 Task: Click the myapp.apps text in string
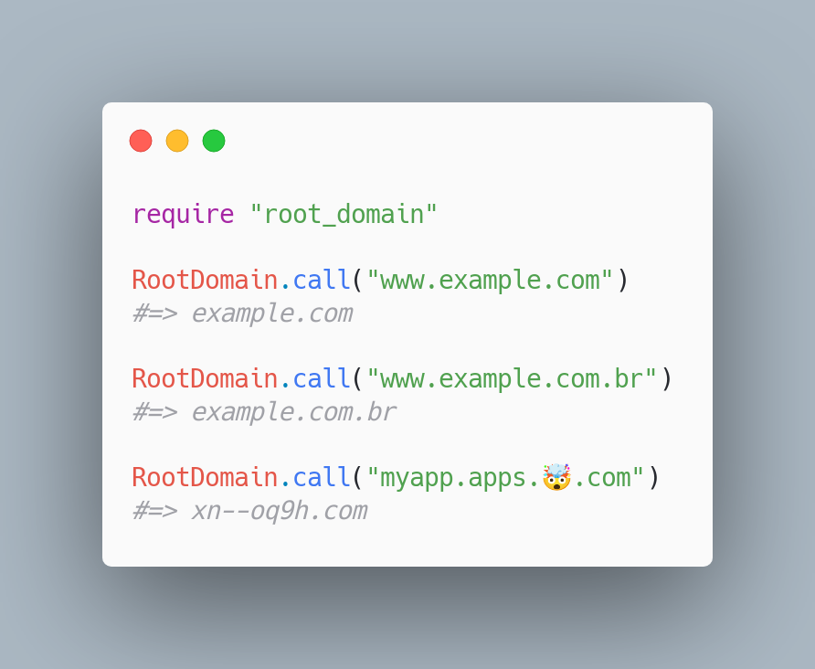(x=453, y=477)
